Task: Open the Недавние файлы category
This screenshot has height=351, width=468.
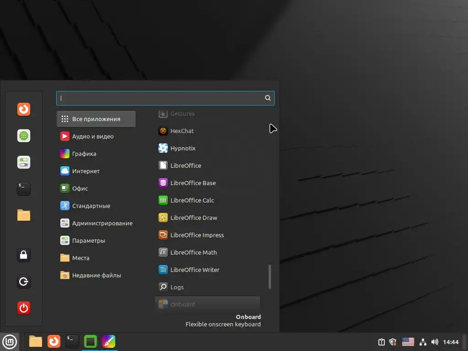Action: (96, 275)
